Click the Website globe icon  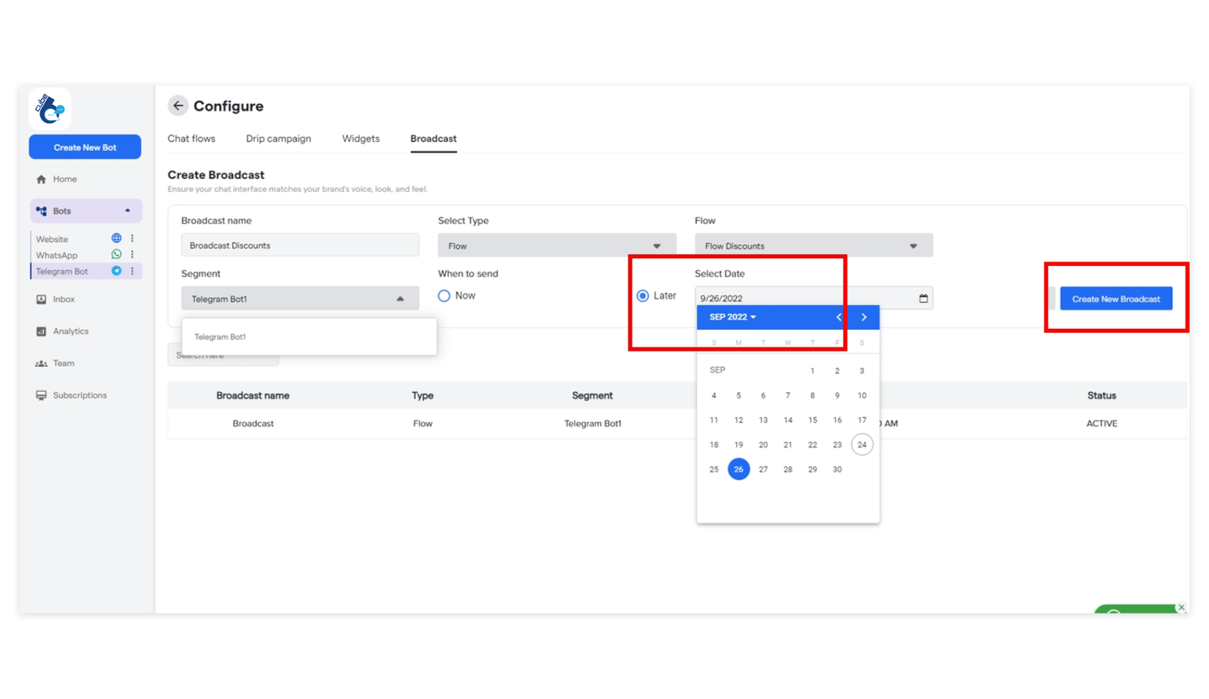click(116, 238)
